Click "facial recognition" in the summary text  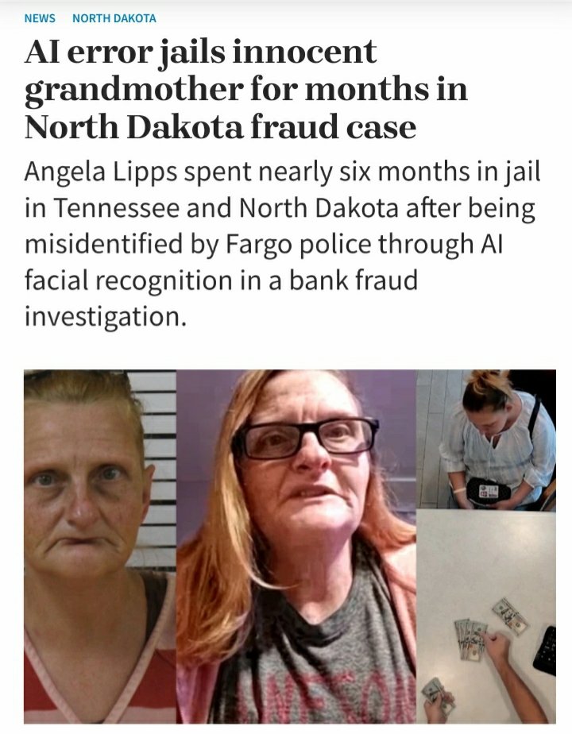click(128, 281)
